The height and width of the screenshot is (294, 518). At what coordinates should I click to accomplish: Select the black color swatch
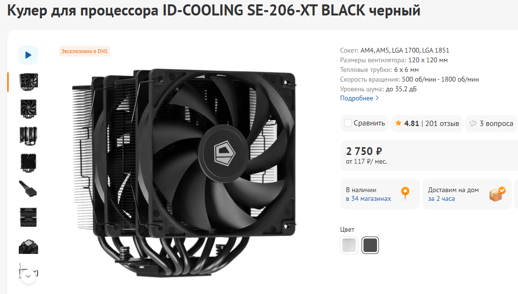(x=370, y=245)
